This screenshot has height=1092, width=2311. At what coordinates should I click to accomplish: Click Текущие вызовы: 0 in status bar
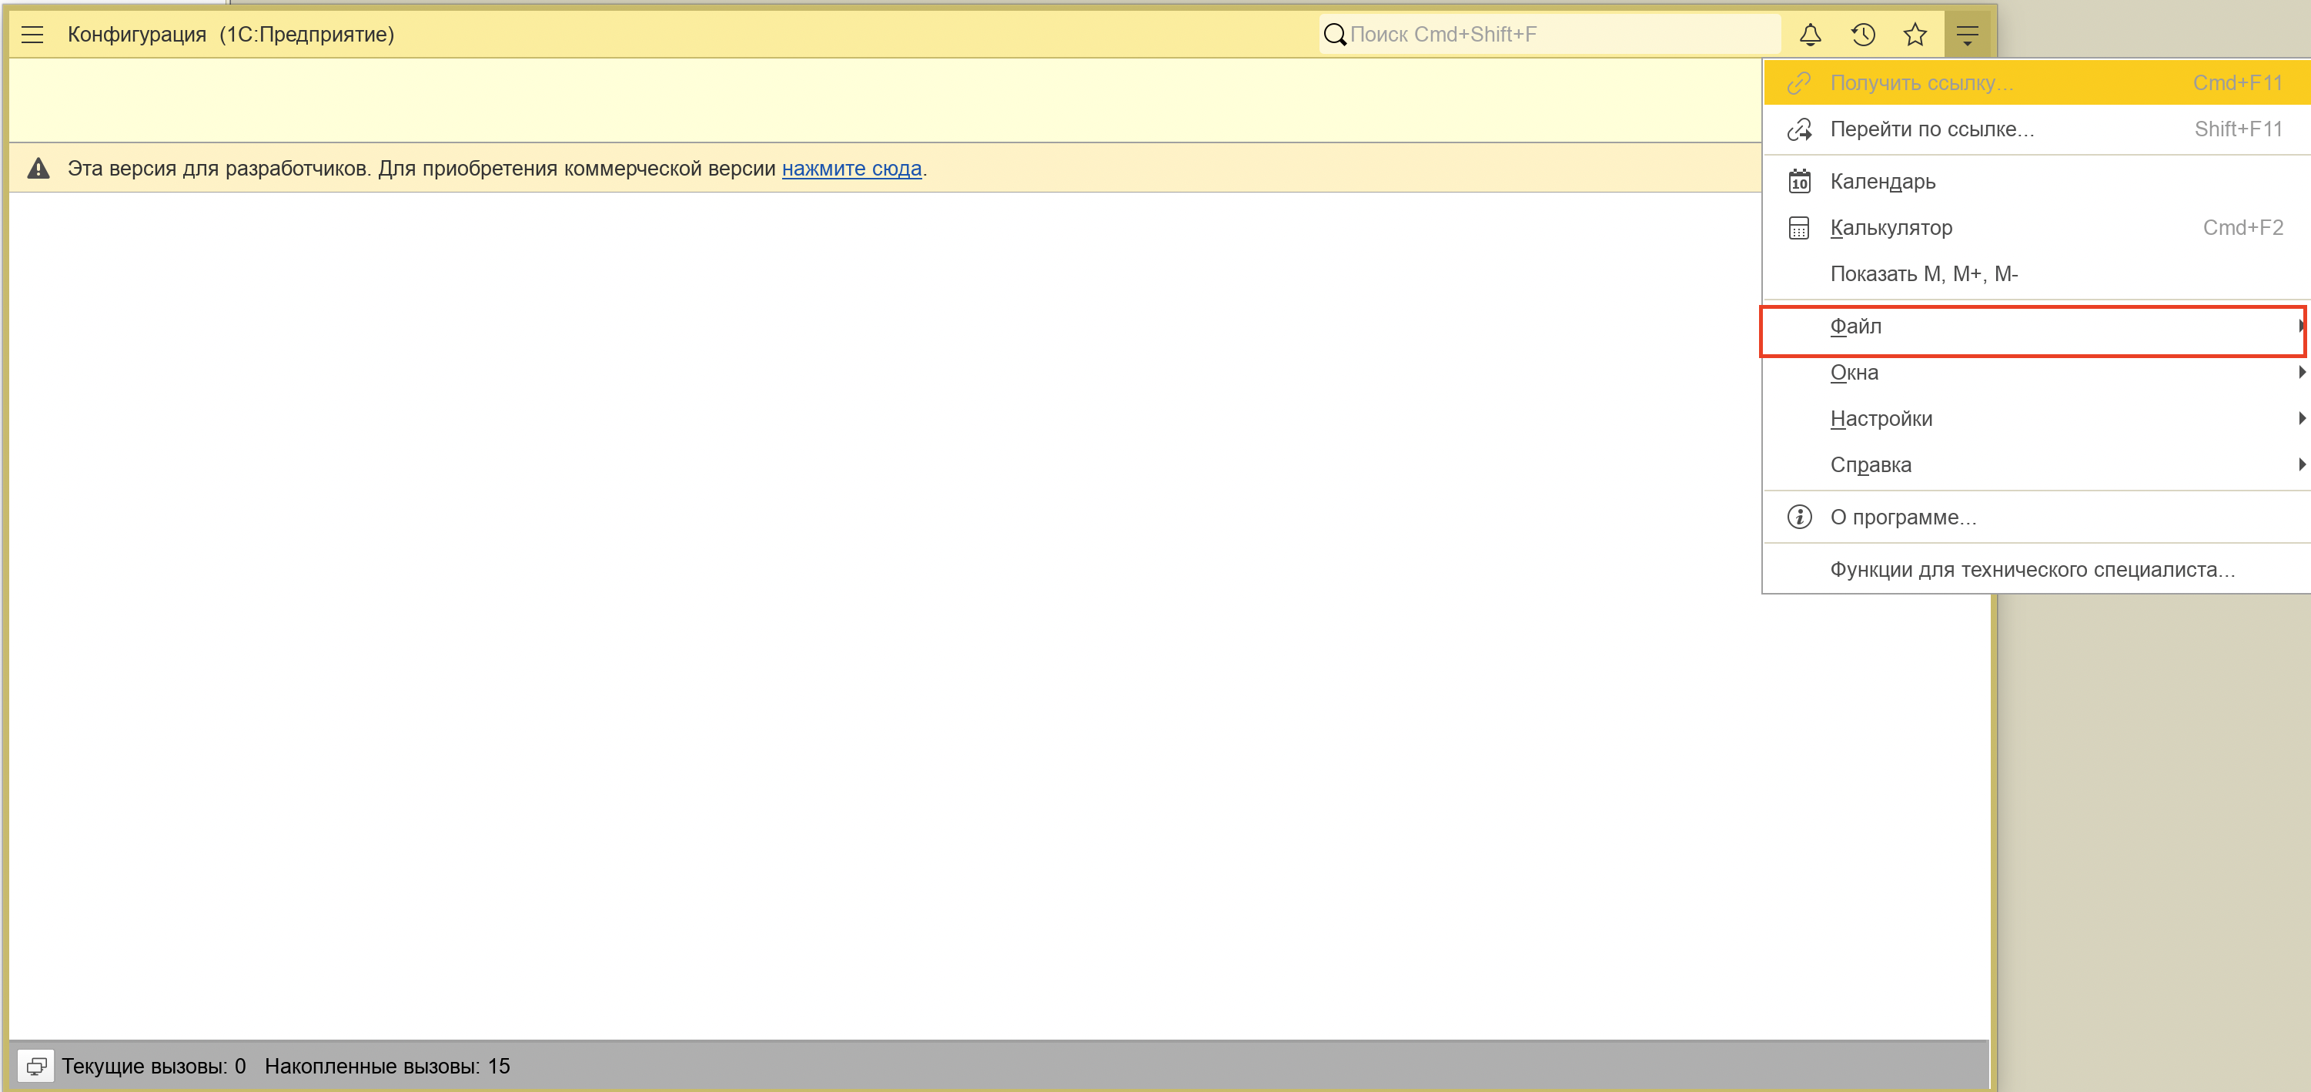[x=153, y=1066]
